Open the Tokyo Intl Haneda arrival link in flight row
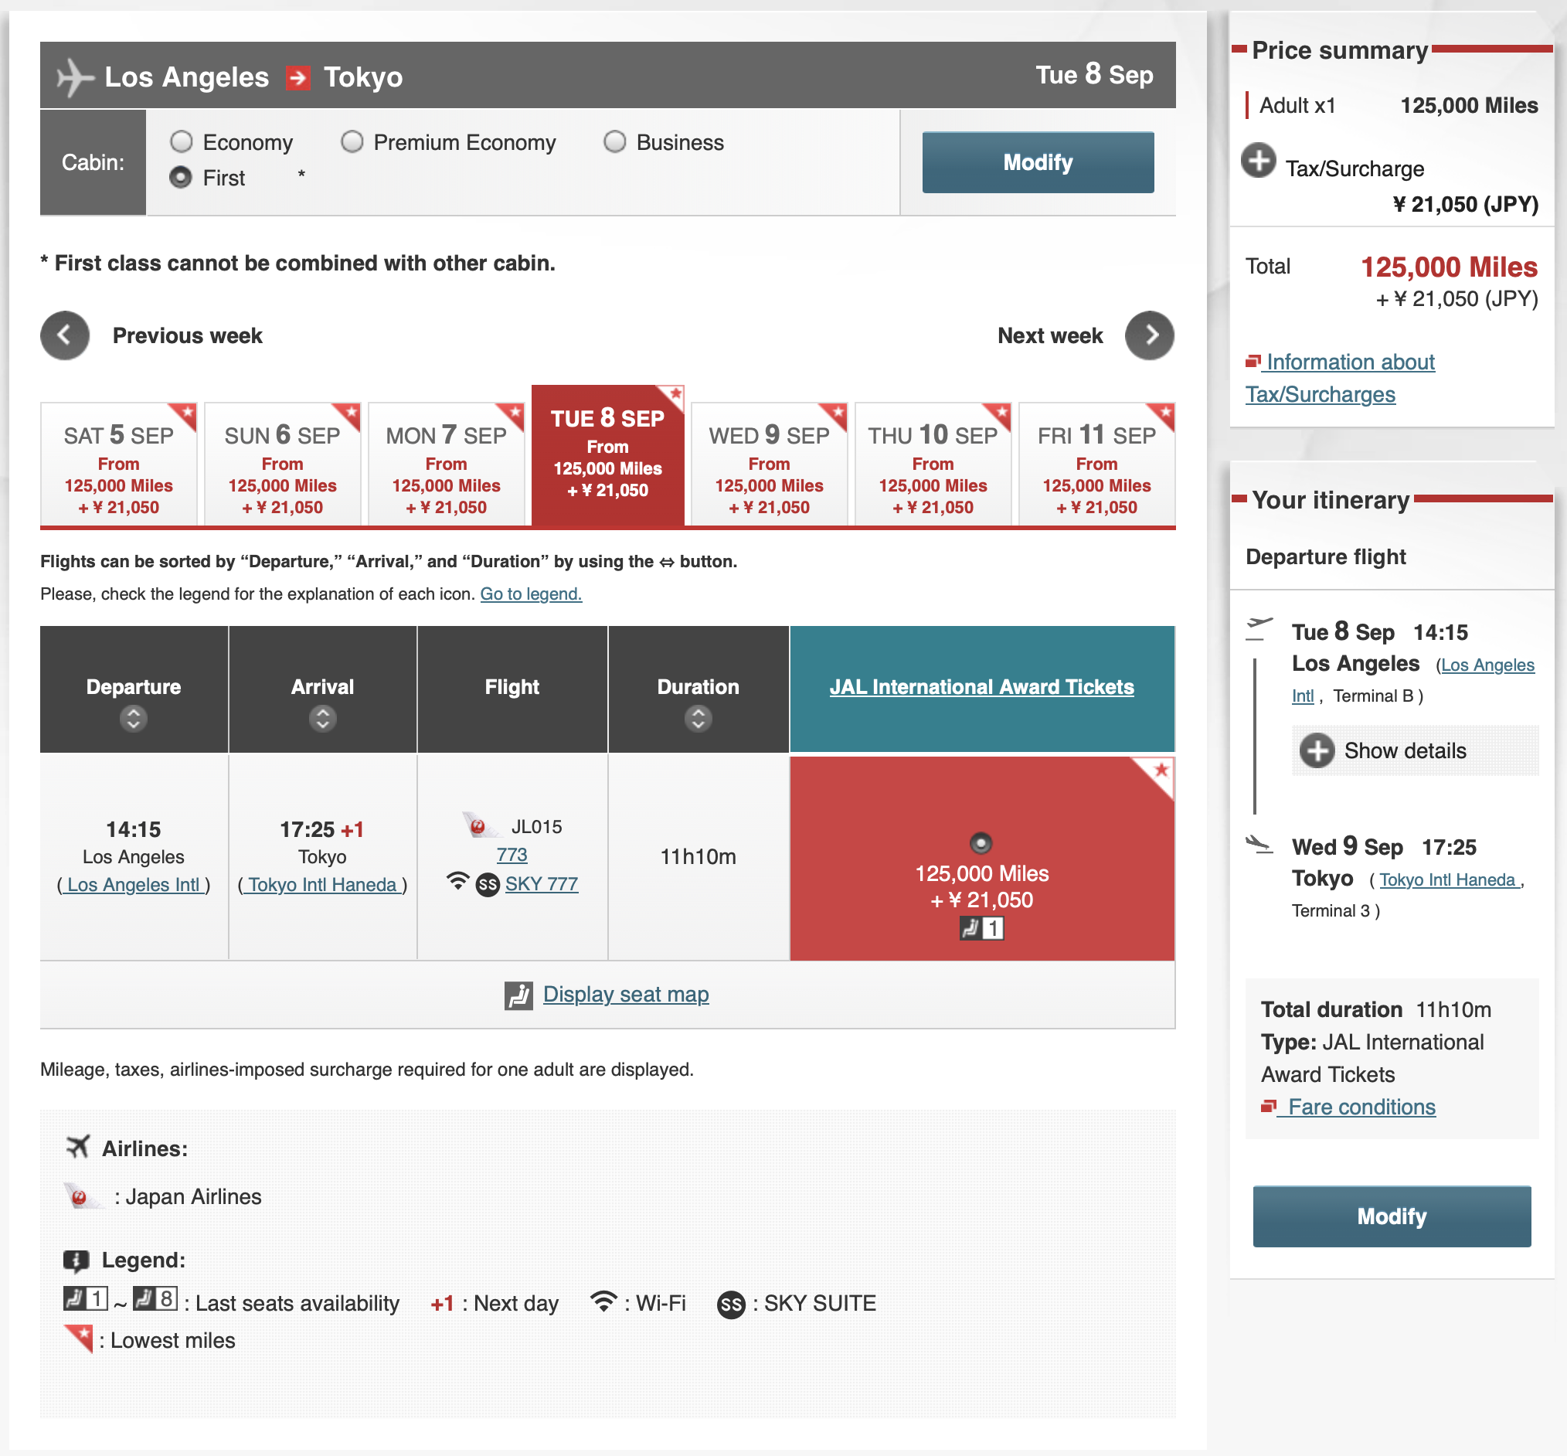This screenshot has width=1567, height=1456. pos(322,885)
